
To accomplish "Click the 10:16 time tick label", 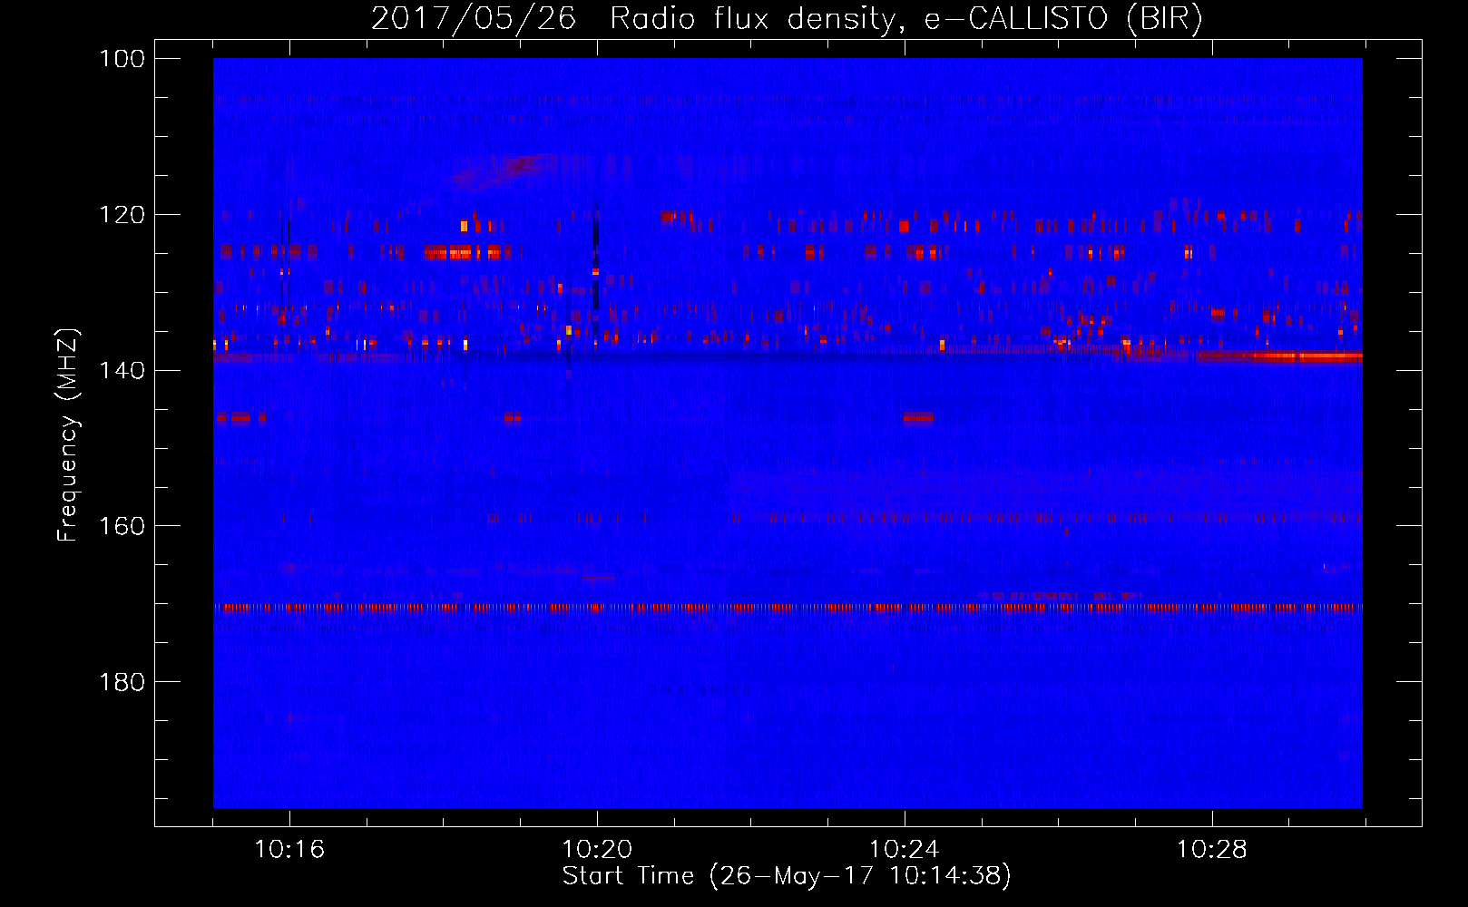I will (289, 850).
